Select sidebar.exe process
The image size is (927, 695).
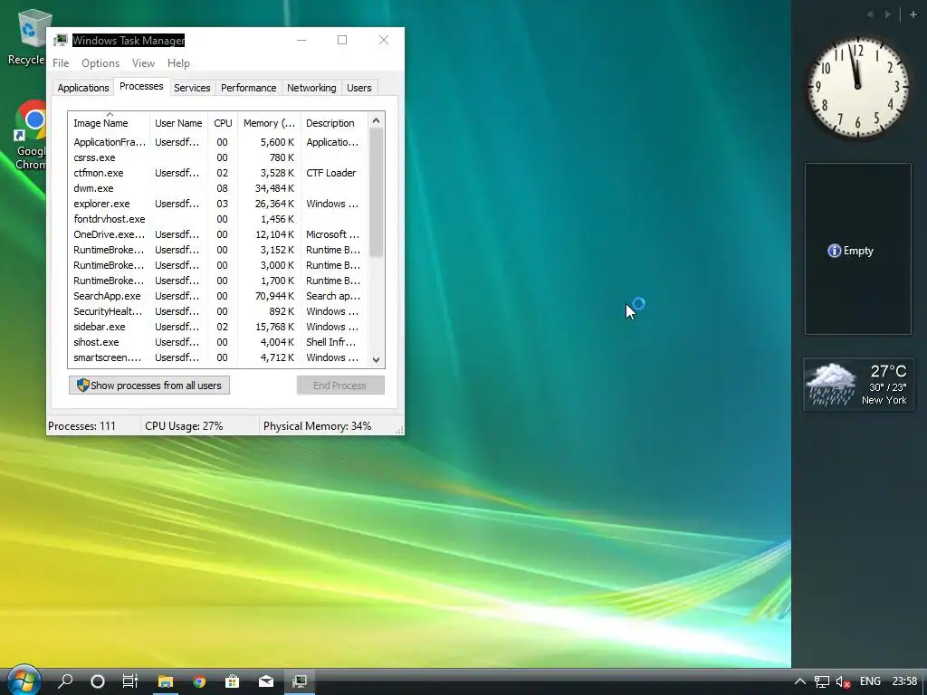[x=217, y=326]
